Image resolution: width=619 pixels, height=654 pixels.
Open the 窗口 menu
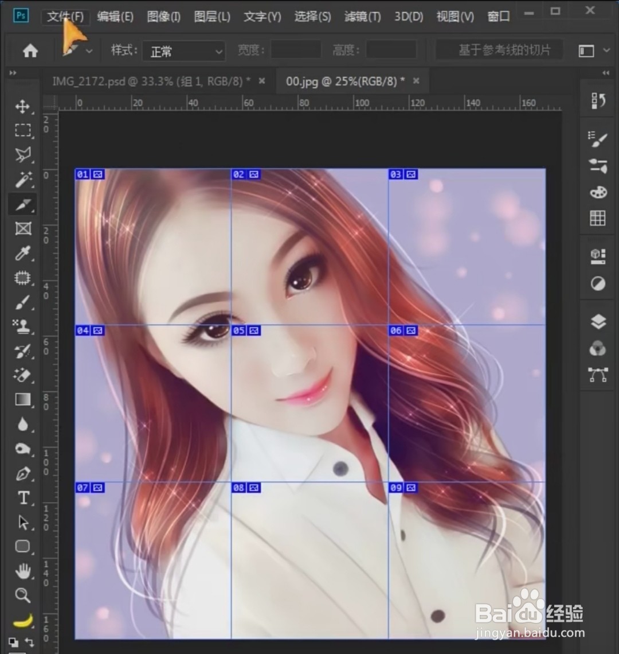[x=499, y=17]
